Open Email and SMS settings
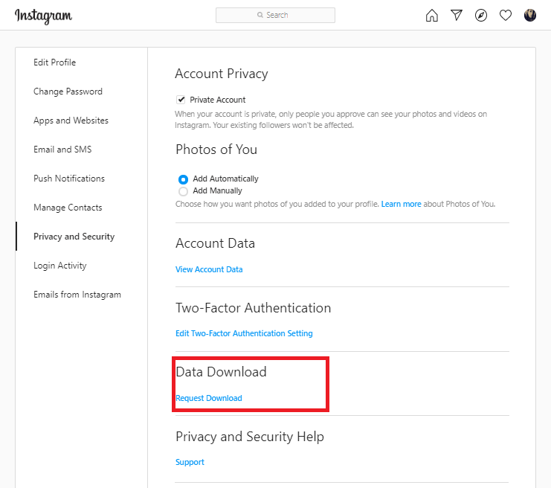The width and height of the screenshot is (551, 488). pyautogui.click(x=62, y=150)
